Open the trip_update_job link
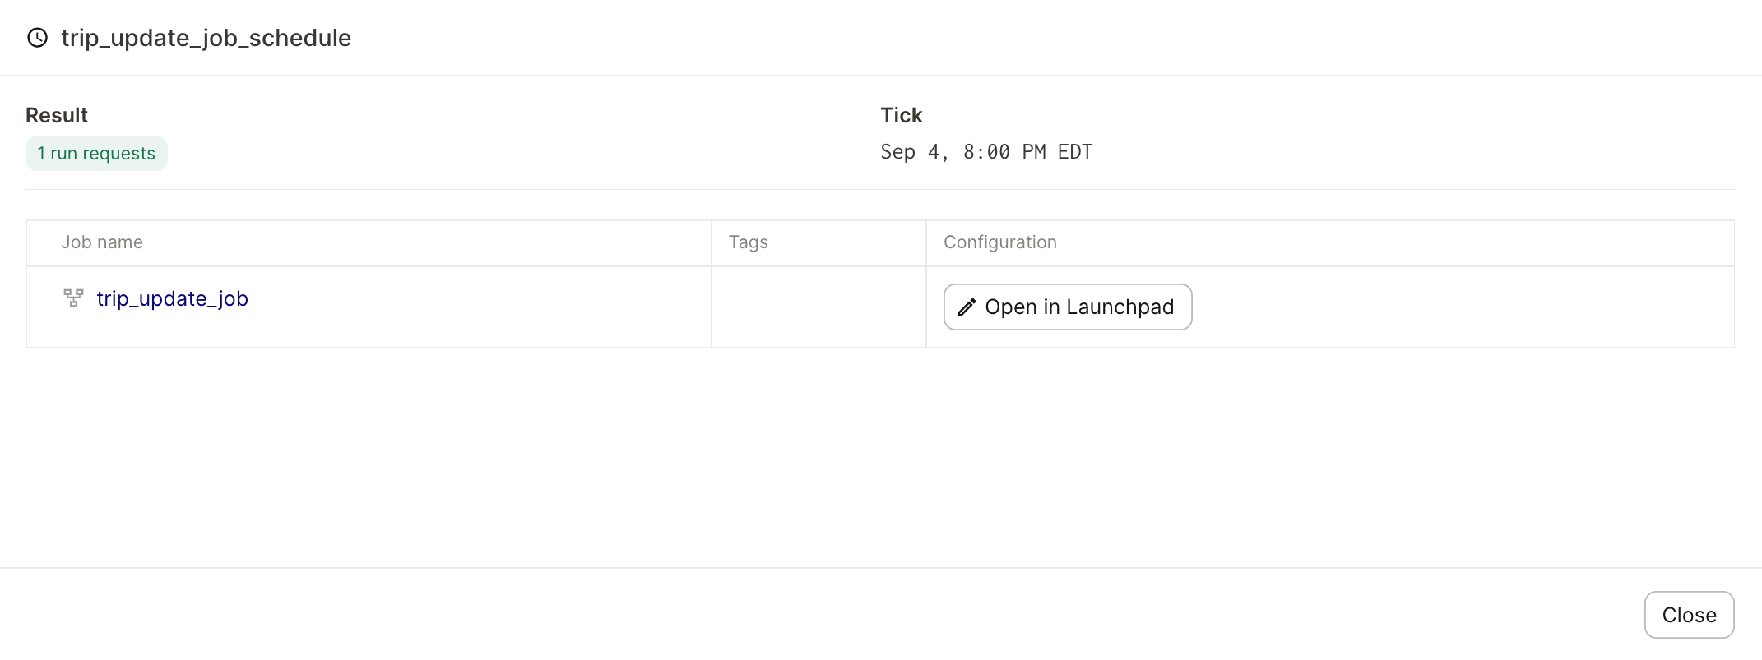Viewport: 1762px width, 660px height. 172,298
